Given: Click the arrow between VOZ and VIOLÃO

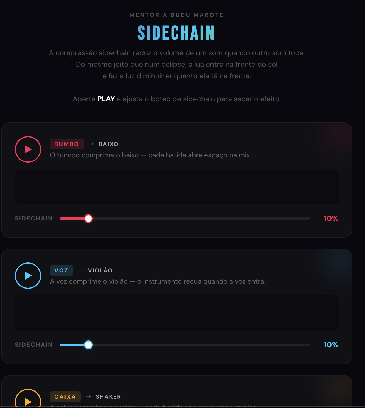Looking at the screenshot, I should pos(80,270).
